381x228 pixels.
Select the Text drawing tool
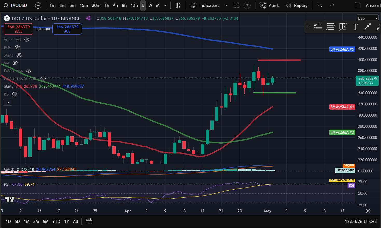coord(355,26)
